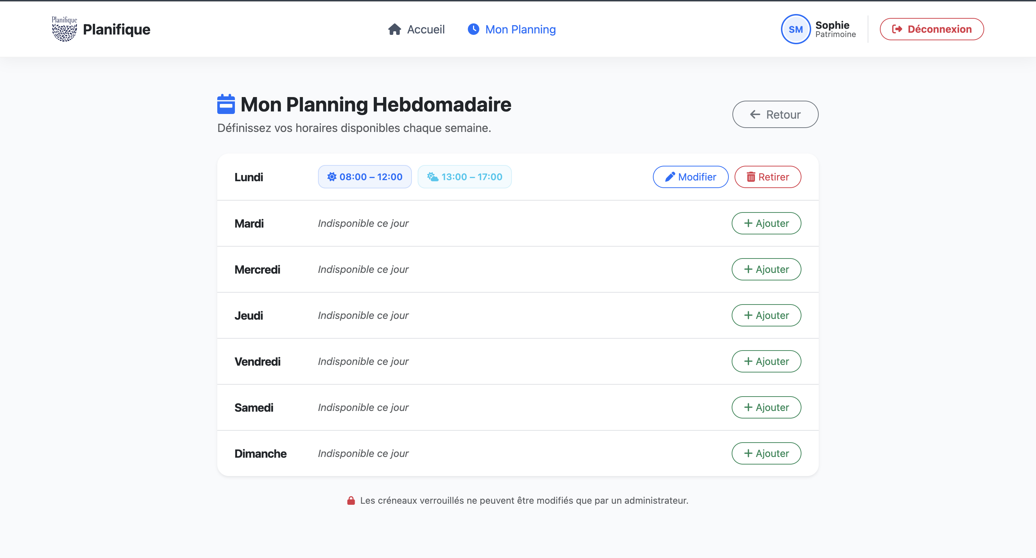Click the home icon beside Accueil

pyautogui.click(x=395, y=29)
